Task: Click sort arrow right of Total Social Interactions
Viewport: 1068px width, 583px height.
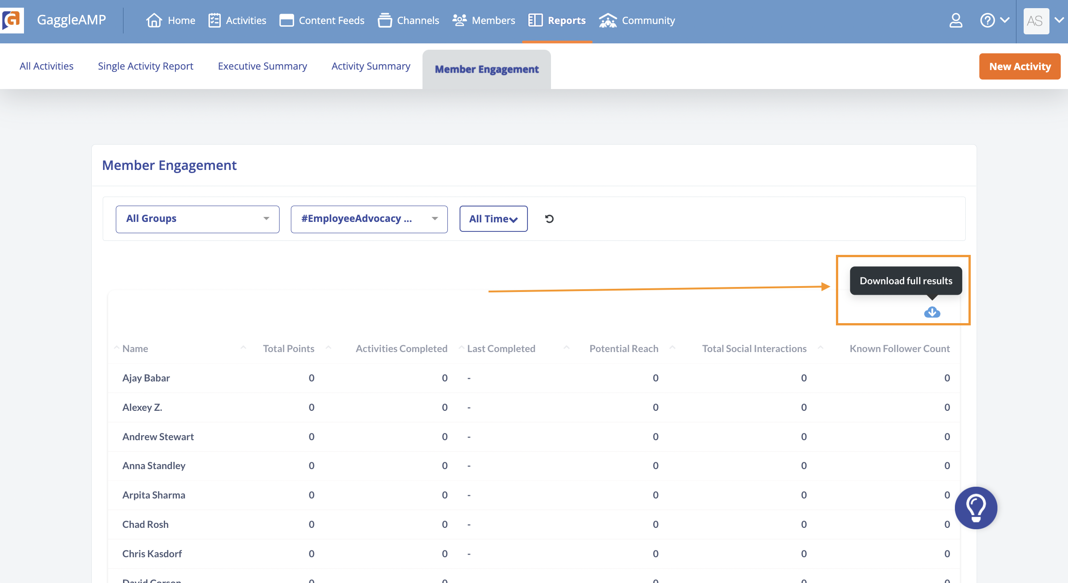Action: 821,347
